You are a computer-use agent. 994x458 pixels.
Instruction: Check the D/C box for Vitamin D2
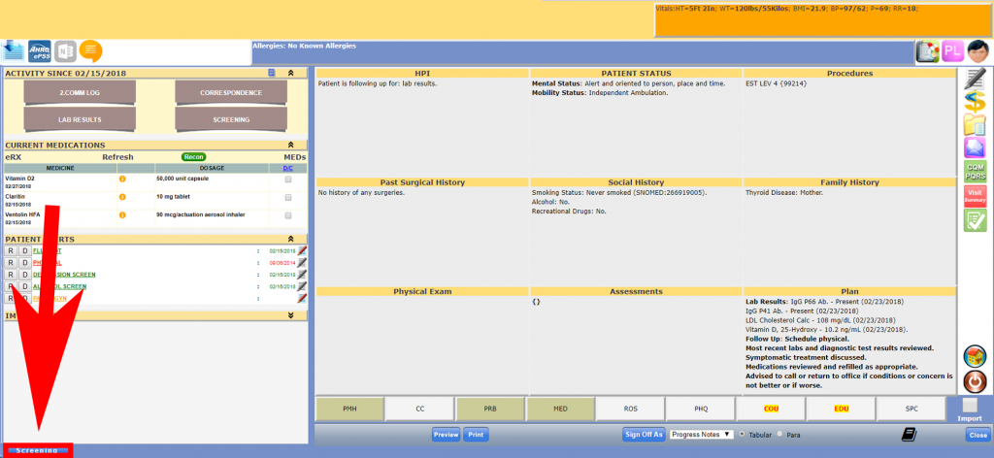coord(287,180)
